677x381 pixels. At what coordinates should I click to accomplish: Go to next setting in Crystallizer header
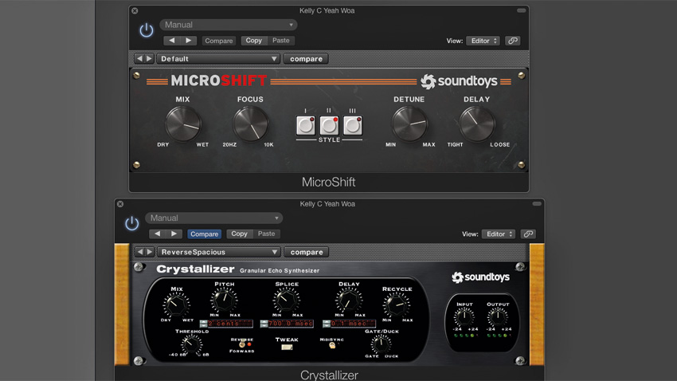point(174,234)
